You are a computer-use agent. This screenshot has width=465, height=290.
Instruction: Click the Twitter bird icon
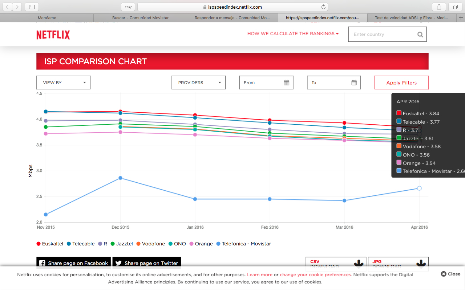[118, 263]
